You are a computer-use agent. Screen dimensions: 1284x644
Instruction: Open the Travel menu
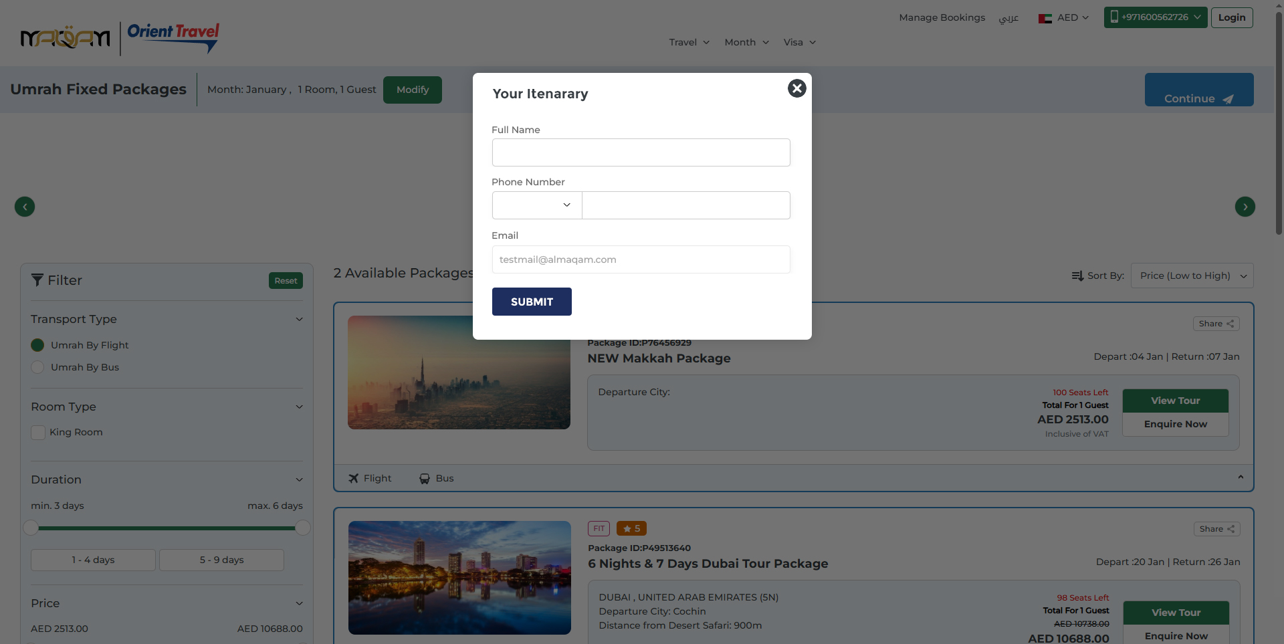pyautogui.click(x=689, y=42)
